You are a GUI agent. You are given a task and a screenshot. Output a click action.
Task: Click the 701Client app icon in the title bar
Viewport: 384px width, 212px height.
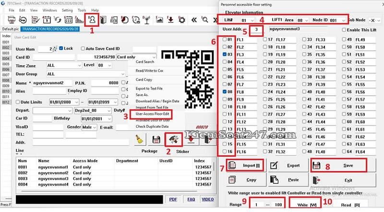[x=3, y=3]
